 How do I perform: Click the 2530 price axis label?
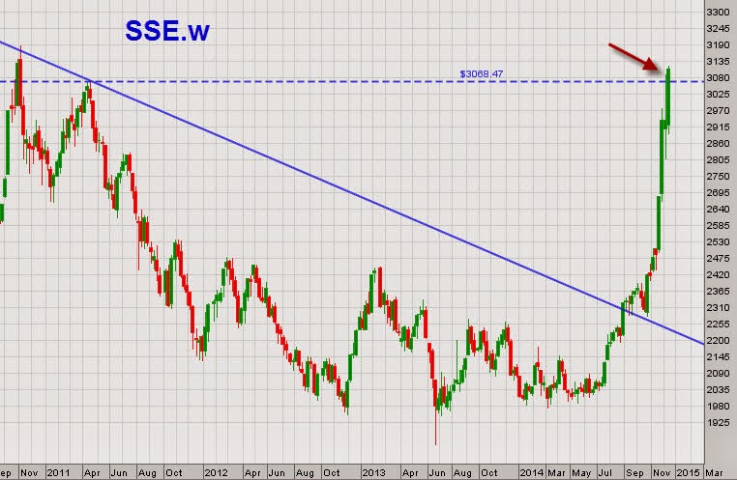coord(719,242)
